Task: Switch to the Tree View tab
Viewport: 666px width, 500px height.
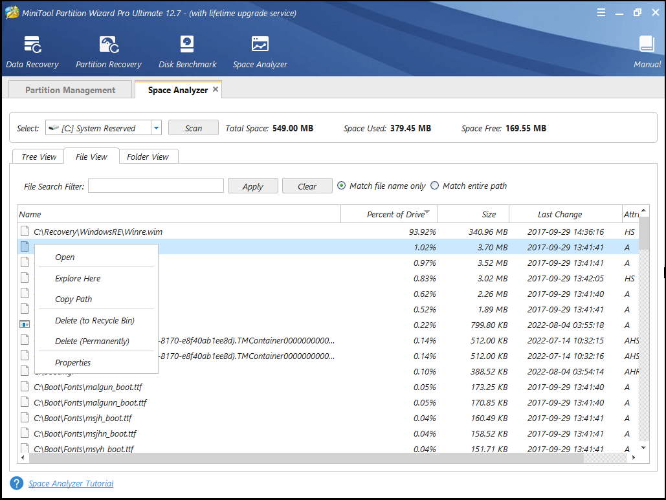Action: coord(38,156)
